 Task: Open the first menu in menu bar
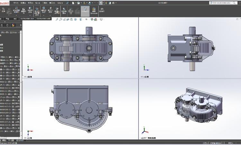tap(16, 3)
